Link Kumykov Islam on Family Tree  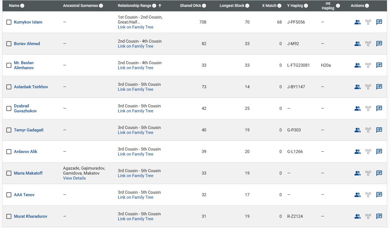136,27
